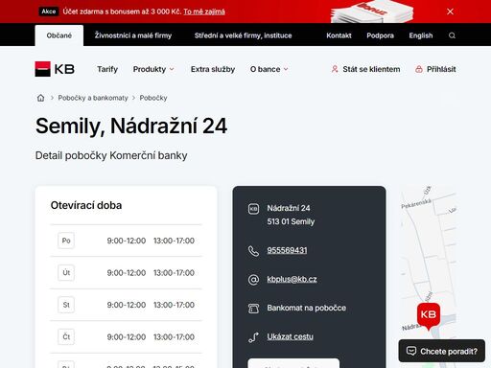491x368 pixels.
Task: Click the route icon beside Ukázat cestu
Action: click(253, 337)
